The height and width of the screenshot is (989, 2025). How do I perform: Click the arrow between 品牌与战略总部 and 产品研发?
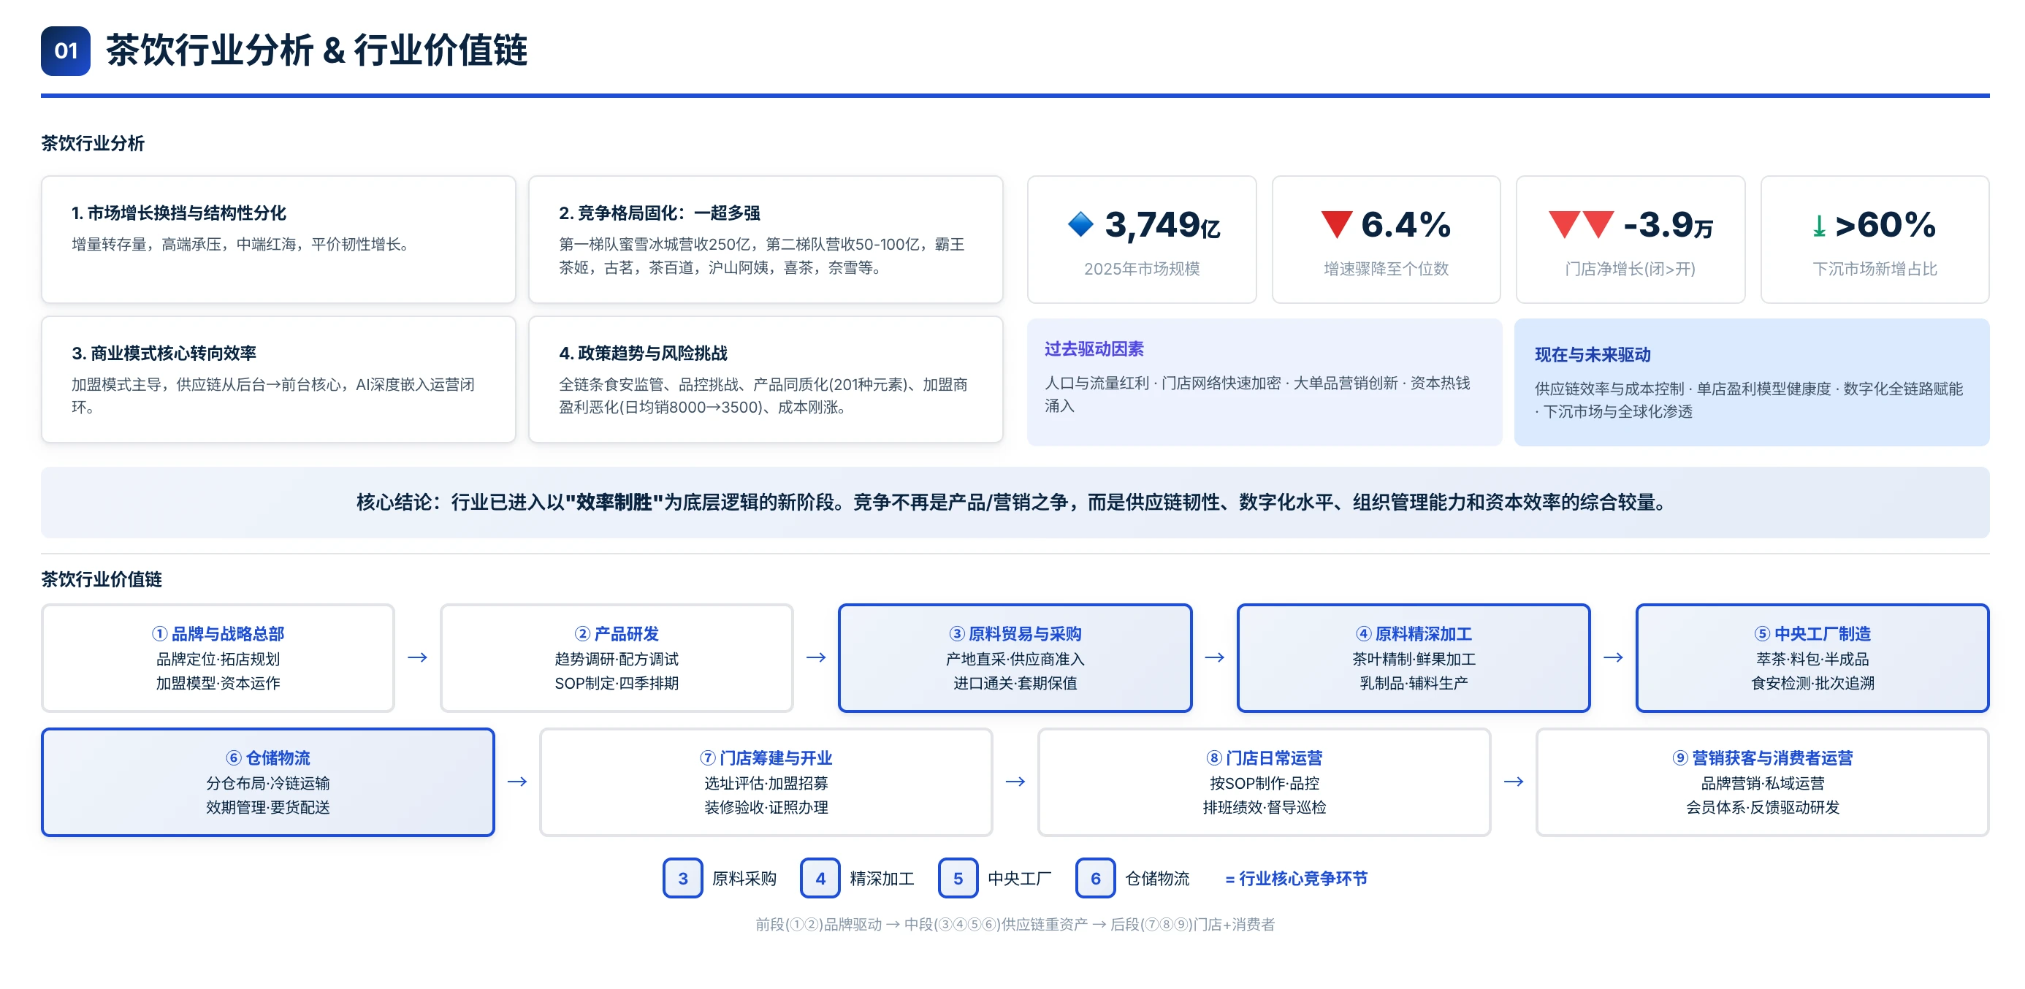click(417, 657)
